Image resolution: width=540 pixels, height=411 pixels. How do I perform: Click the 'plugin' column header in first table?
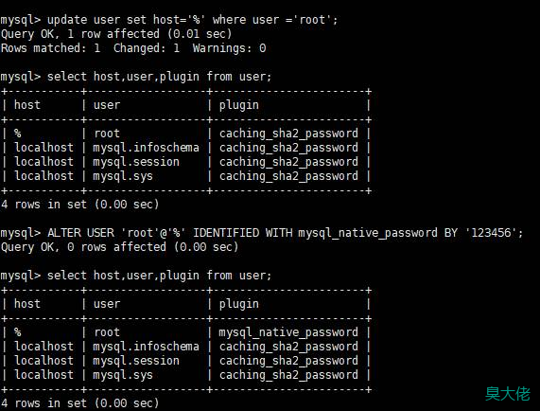point(239,105)
